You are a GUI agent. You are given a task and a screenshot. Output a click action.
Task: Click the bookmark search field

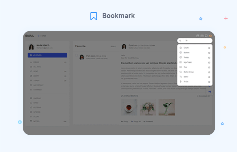tap(195, 40)
